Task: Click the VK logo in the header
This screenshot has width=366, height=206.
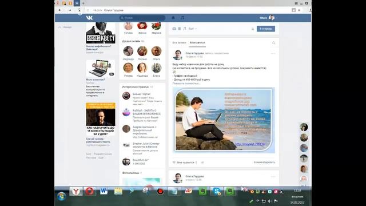Action: [89, 18]
